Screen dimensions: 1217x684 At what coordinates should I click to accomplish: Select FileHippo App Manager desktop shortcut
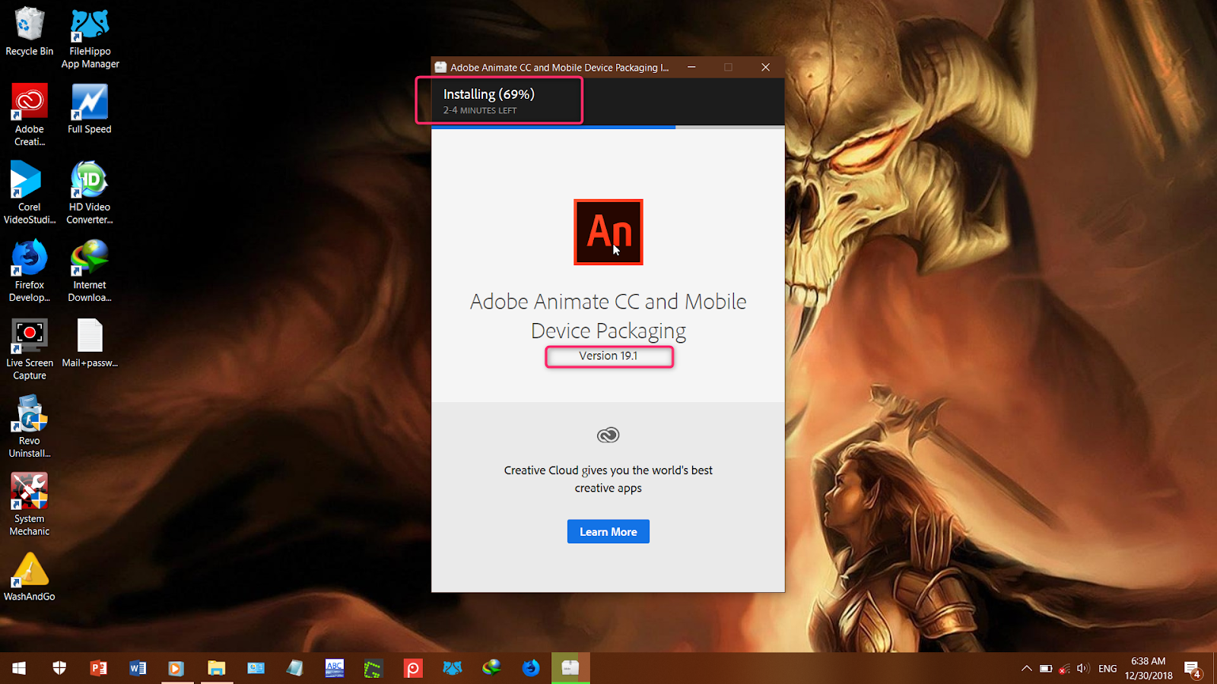tap(90, 38)
